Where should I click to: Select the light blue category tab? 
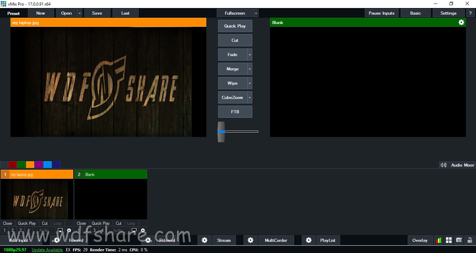[x=47, y=165]
